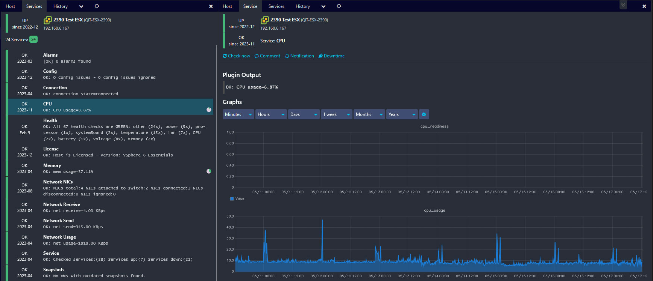Screen dimensions: 653x281
Task: Click the Memory performance graph pie icon
Action: (x=209, y=171)
